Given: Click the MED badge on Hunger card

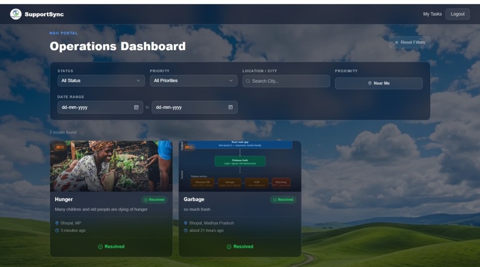Looking at the screenshot, I should (x=60, y=147).
